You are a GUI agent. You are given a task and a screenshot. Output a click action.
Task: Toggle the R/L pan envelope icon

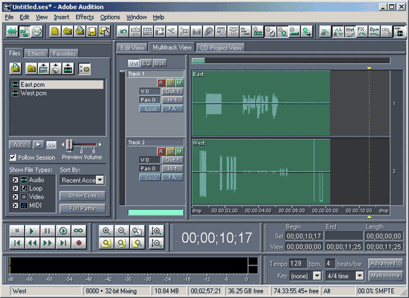pyautogui.click(x=337, y=32)
